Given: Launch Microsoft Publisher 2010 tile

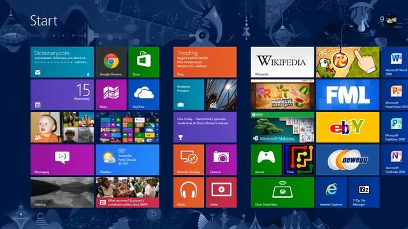Looking at the screenshot, I should tap(395, 127).
